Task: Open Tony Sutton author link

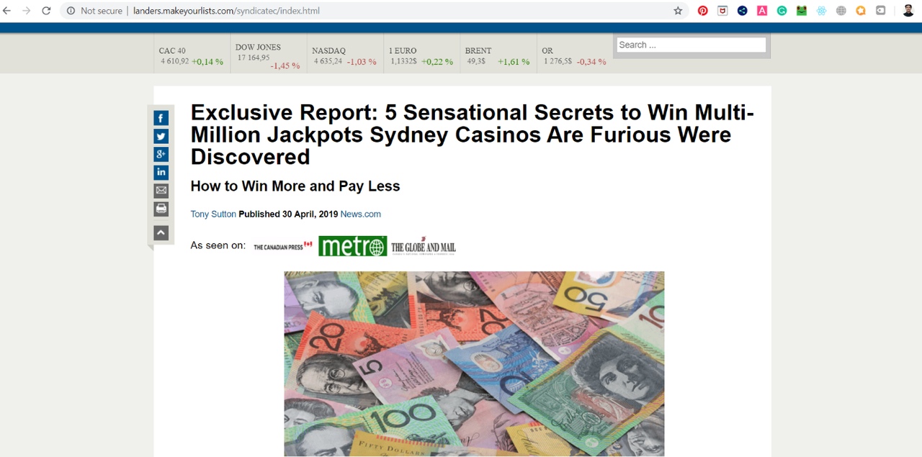Action: (213, 214)
